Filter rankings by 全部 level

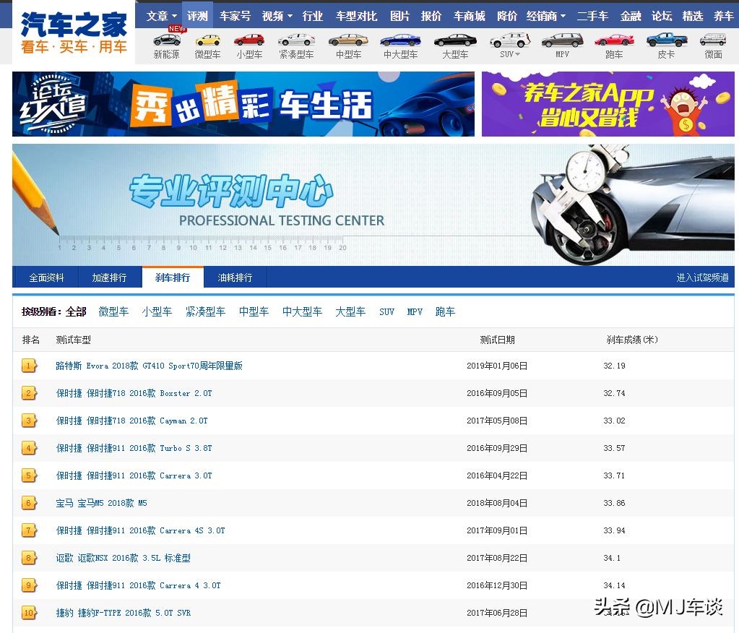click(x=76, y=311)
